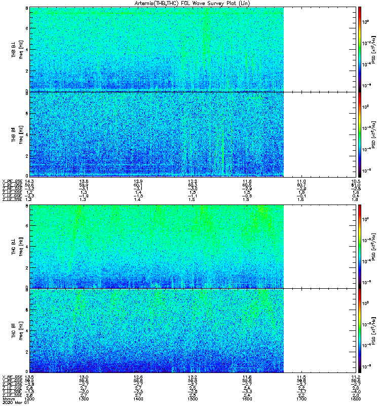Click the THC B⊥ spectrogram panel
The width and height of the screenshot is (380, 406).
pyautogui.click(x=193, y=247)
